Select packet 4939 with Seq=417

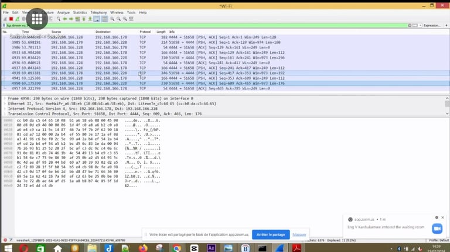tap(225, 73)
